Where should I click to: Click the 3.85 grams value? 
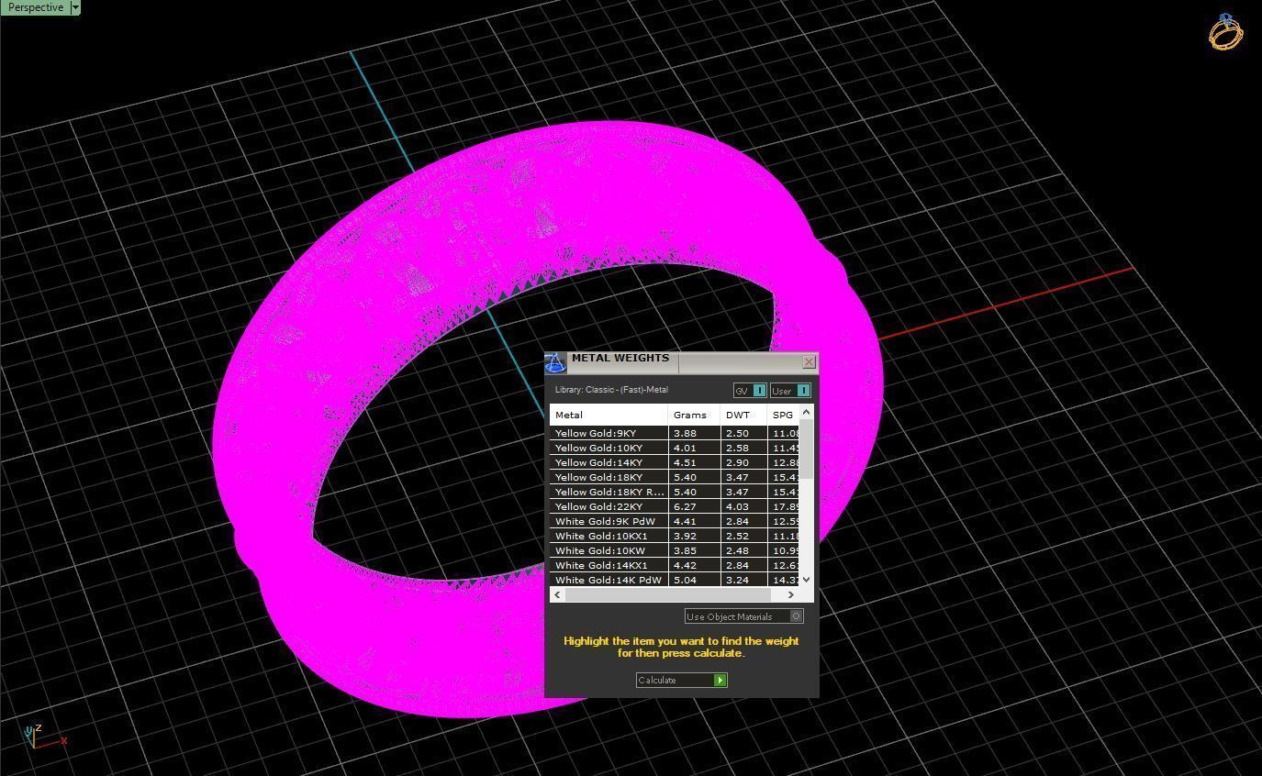[x=685, y=550]
